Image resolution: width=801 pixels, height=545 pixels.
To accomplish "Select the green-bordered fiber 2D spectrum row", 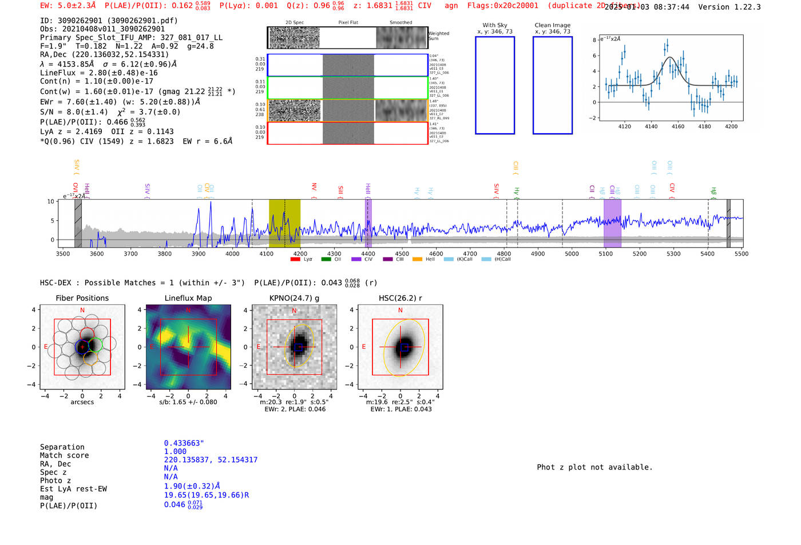I will 348,88.
